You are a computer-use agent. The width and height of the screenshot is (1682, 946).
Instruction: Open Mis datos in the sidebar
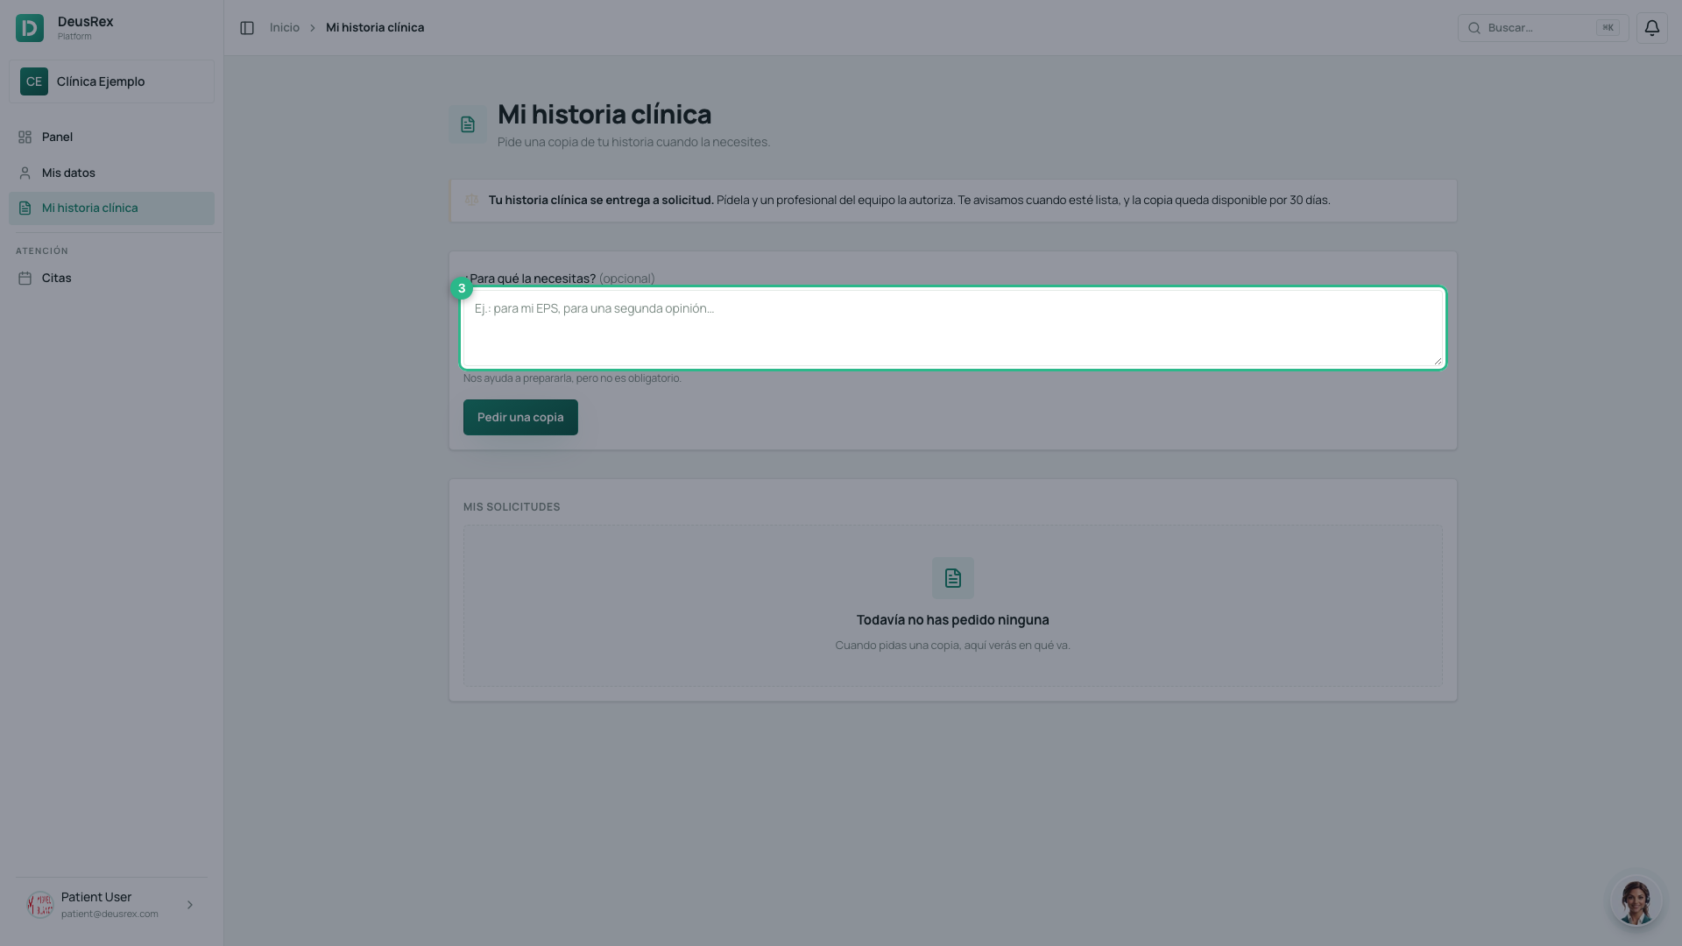tap(111, 173)
